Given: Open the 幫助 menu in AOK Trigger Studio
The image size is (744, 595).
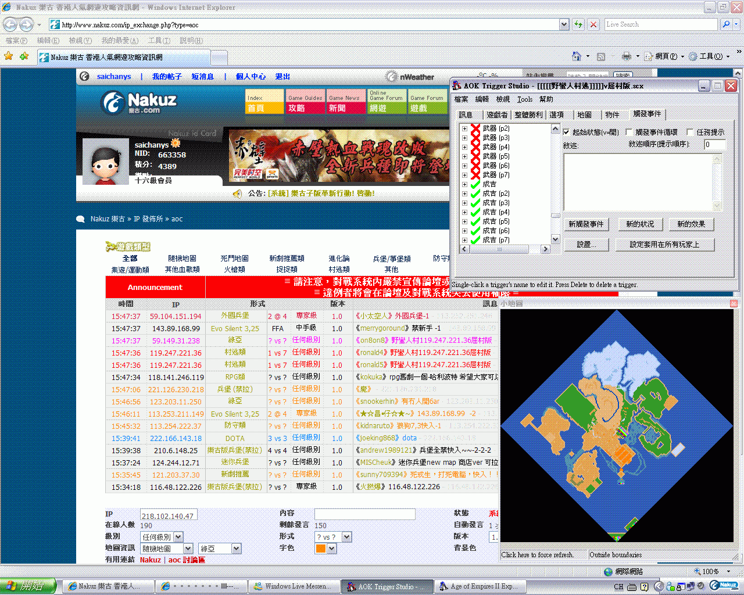Looking at the screenshot, I should point(546,99).
